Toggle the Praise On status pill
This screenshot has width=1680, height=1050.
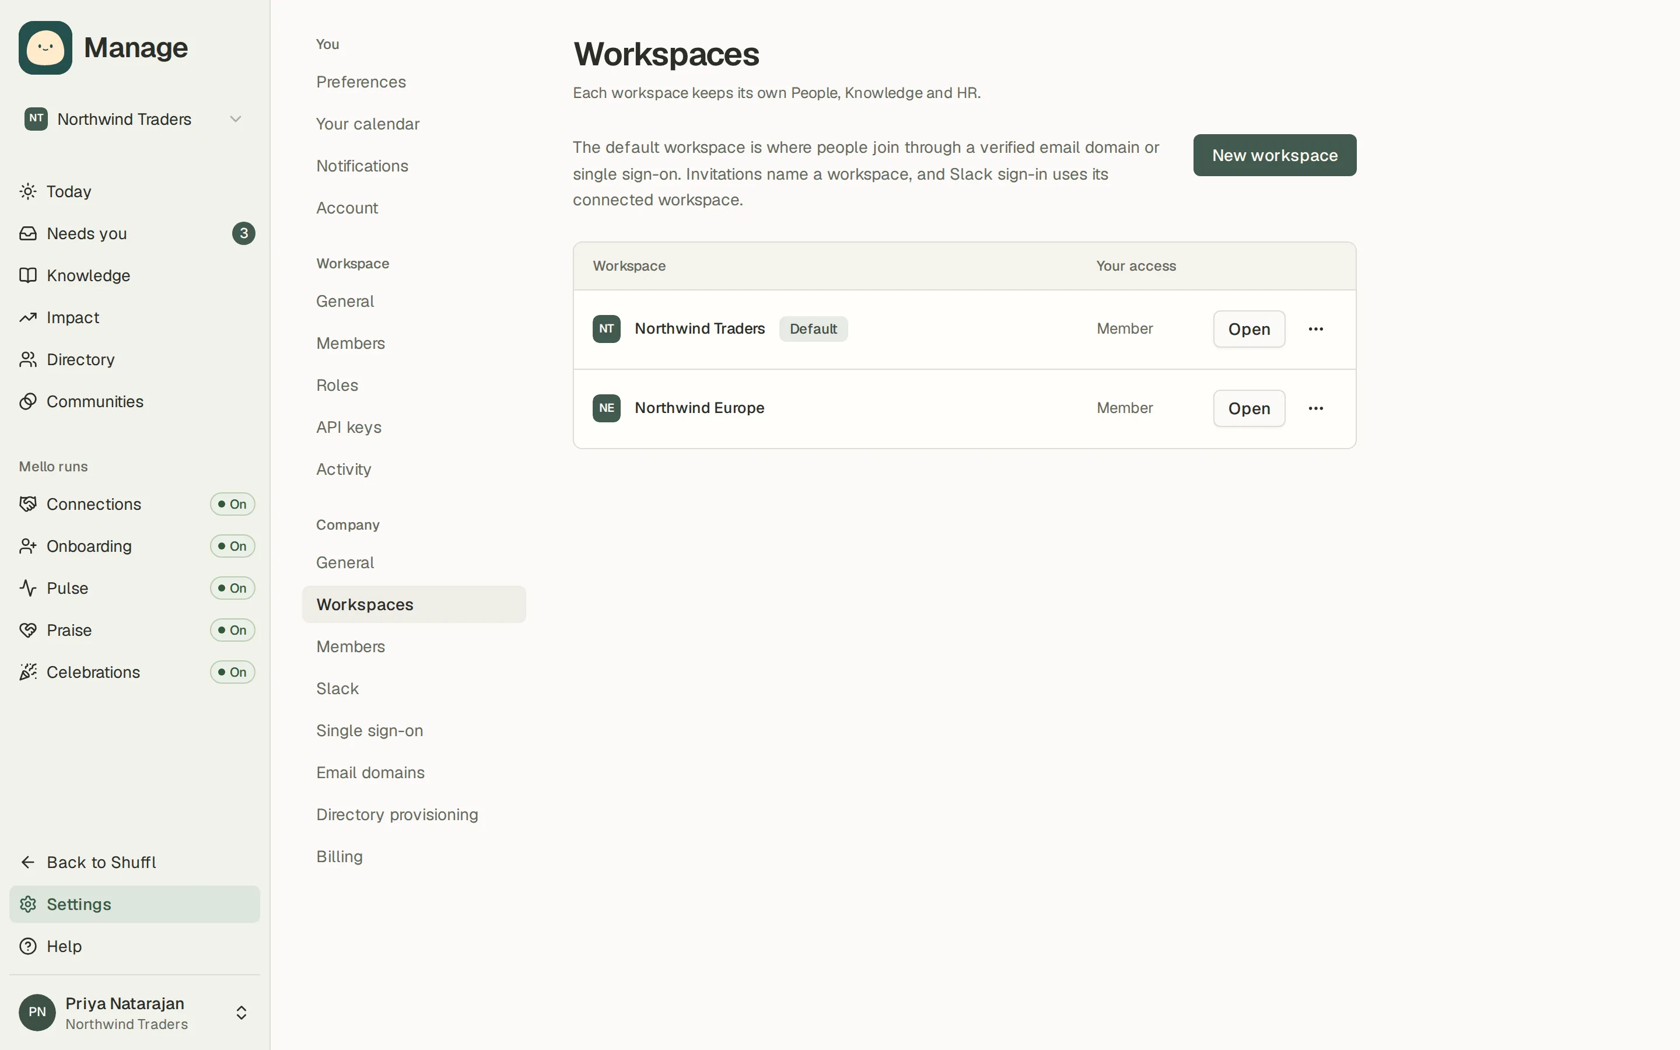(x=233, y=631)
